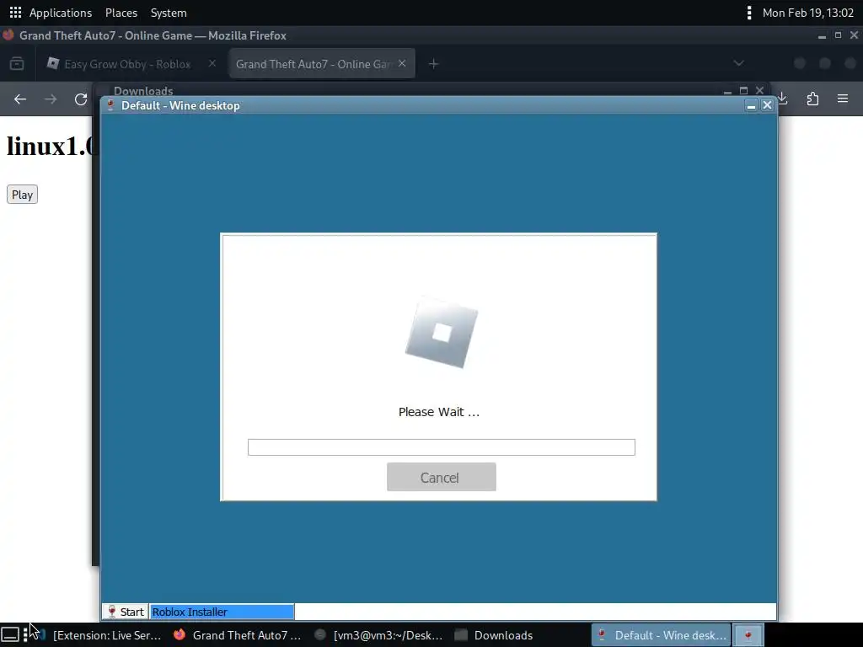Open the Places menu

(x=121, y=12)
